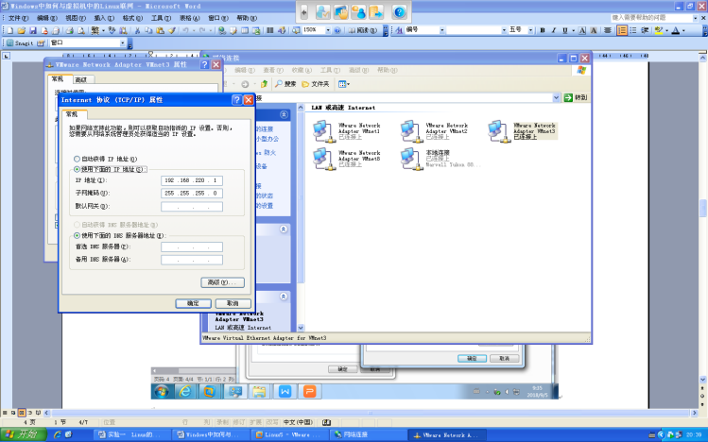
Task: Go up one folder in Network Connections window
Action: pyautogui.click(x=264, y=84)
